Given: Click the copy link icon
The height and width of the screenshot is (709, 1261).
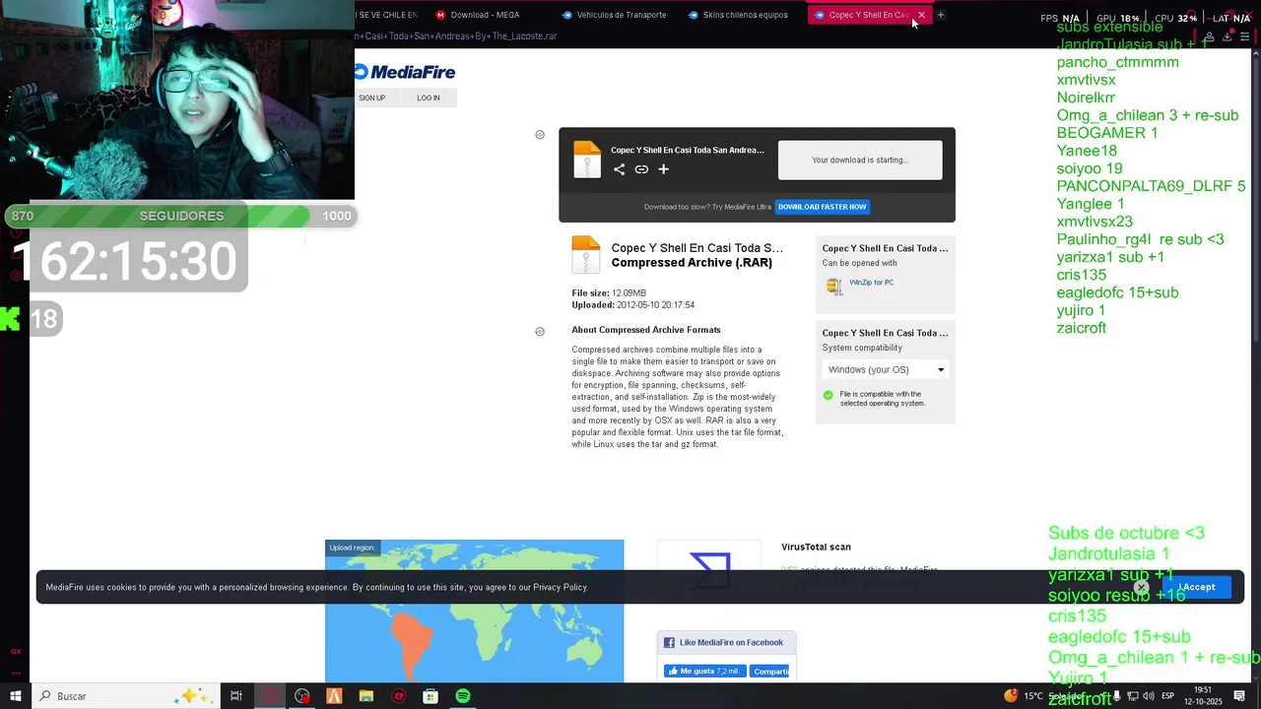Looking at the screenshot, I should coord(641,169).
